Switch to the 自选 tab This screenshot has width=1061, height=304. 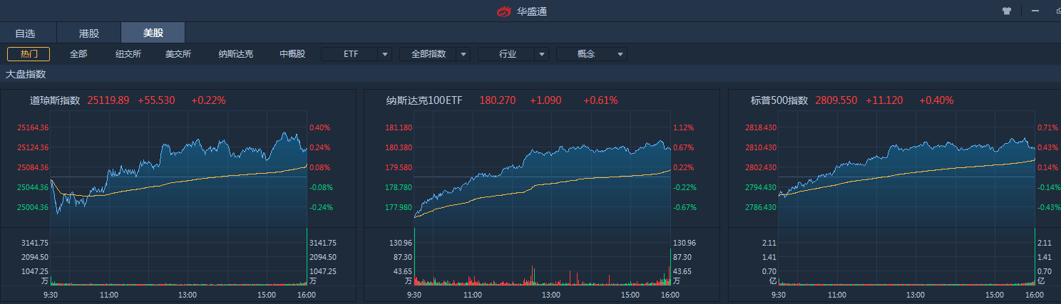point(25,33)
